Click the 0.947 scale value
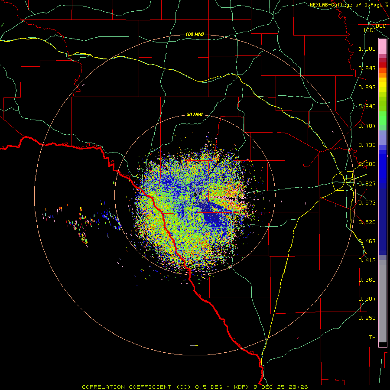The image size is (390, 390). (367, 68)
